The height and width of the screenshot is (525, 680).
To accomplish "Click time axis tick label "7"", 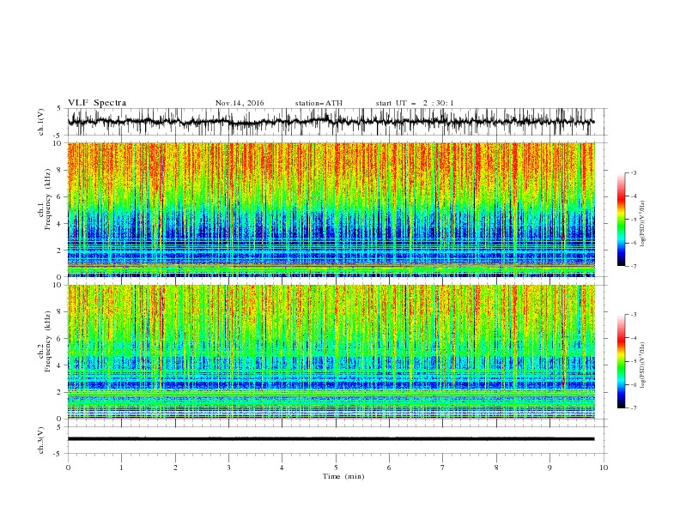I will point(443,468).
